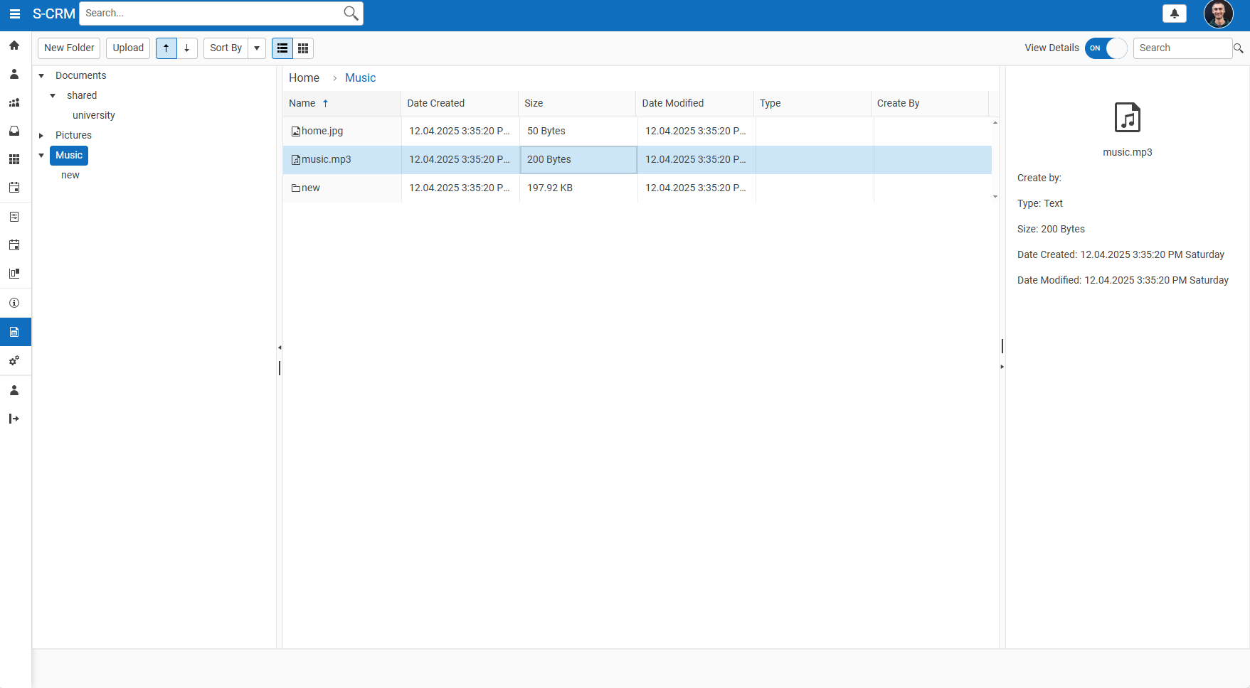Sort by Date Created column header
This screenshot has height=688, width=1250.
point(460,103)
